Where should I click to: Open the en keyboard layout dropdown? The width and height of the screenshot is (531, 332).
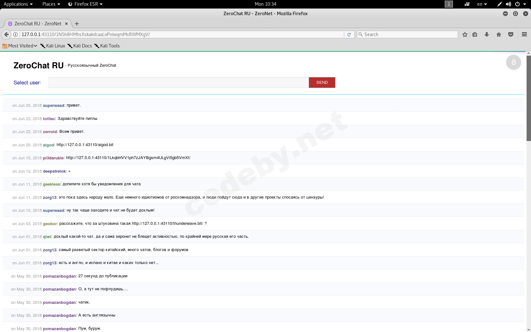[482, 4]
